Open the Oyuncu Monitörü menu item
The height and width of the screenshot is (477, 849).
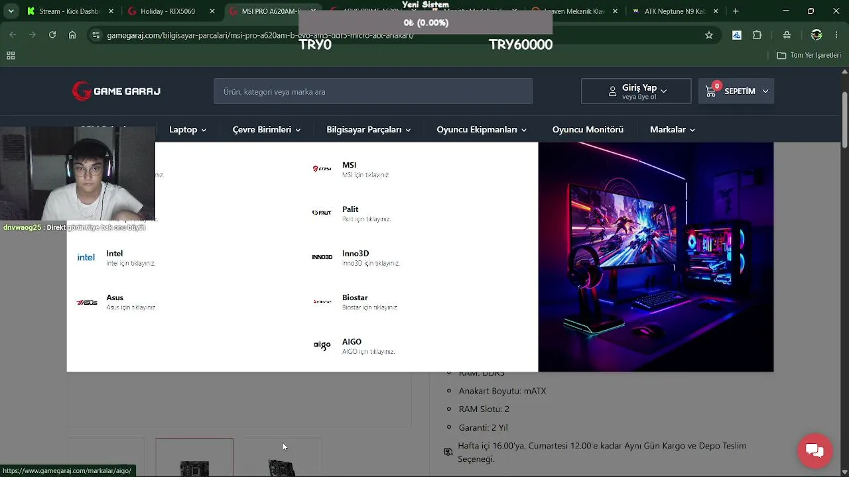[x=588, y=130]
